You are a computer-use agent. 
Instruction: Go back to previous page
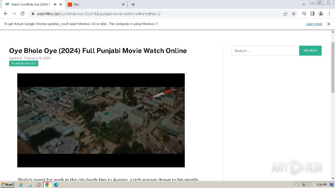click(6, 14)
